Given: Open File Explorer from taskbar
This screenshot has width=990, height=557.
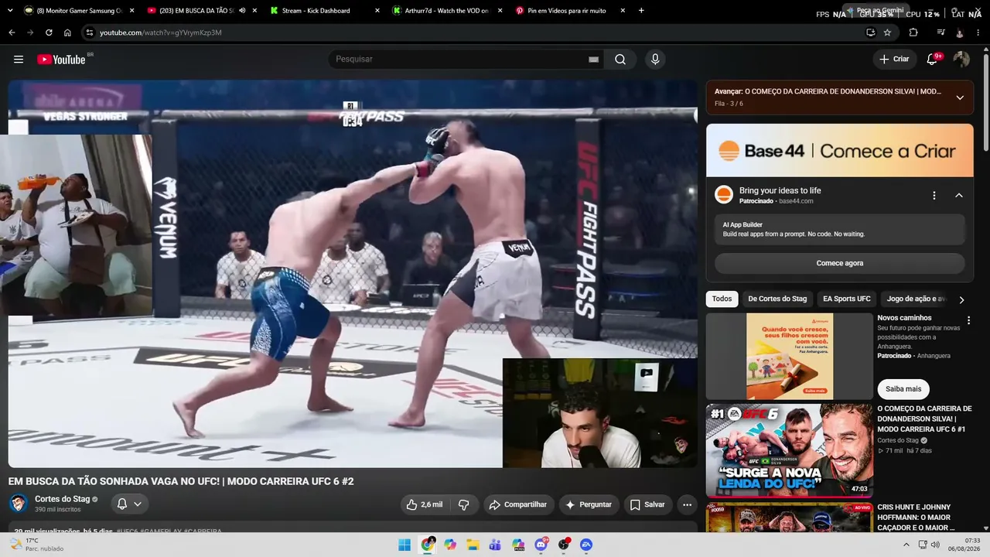Looking at the screenshot, I should point(473,545).
